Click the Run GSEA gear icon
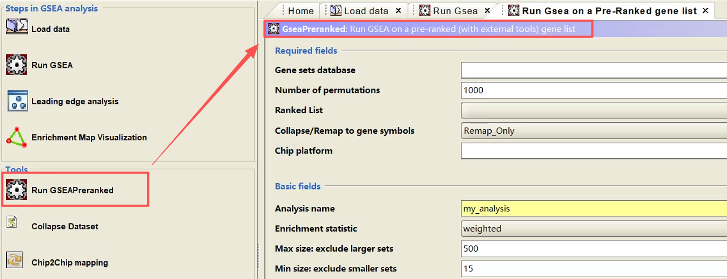727x279 pixels. (17, 65)
